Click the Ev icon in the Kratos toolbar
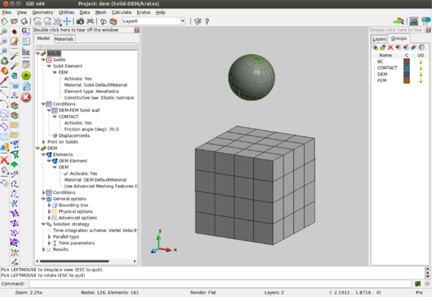Screen dimensions: 432x297 coord(26,51)
